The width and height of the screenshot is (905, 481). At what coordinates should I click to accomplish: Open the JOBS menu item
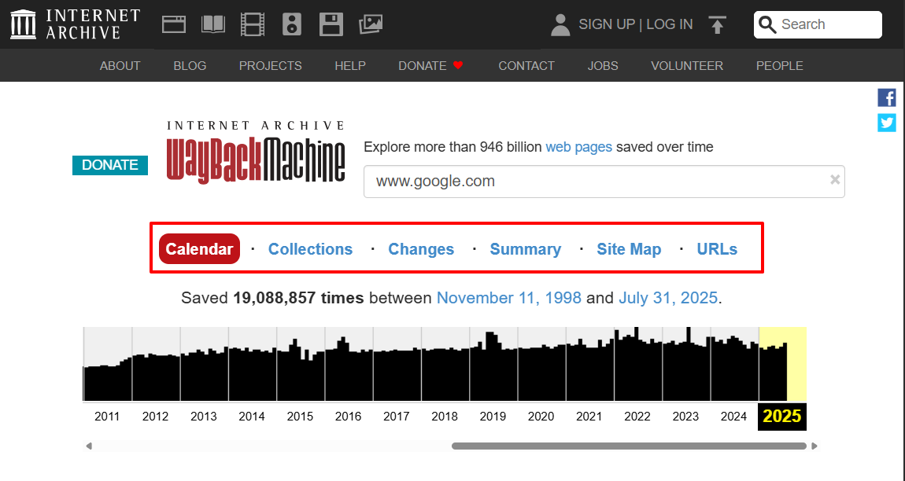pos(603,66)
